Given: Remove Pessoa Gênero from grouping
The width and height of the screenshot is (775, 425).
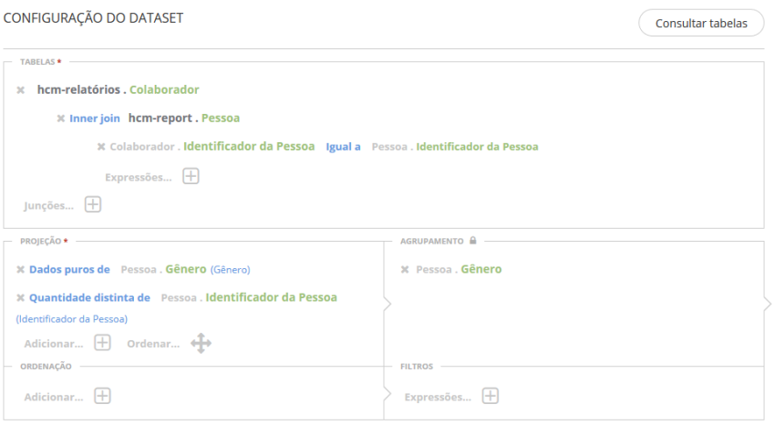Looking at the screenshot, I should click(x=406, y=270).
